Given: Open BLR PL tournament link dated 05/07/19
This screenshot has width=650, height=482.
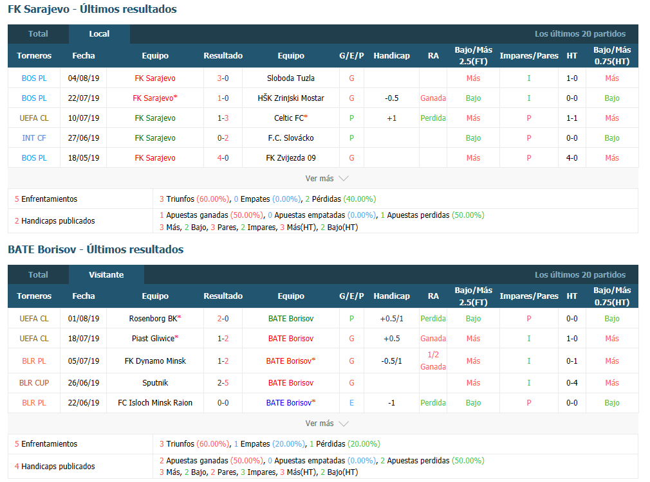Looking at the screenshot, I should tap(34, 361).
